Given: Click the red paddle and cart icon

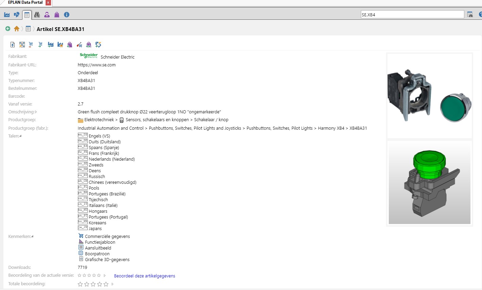Looking at the screenshot, I should click(x=79, y=45).
